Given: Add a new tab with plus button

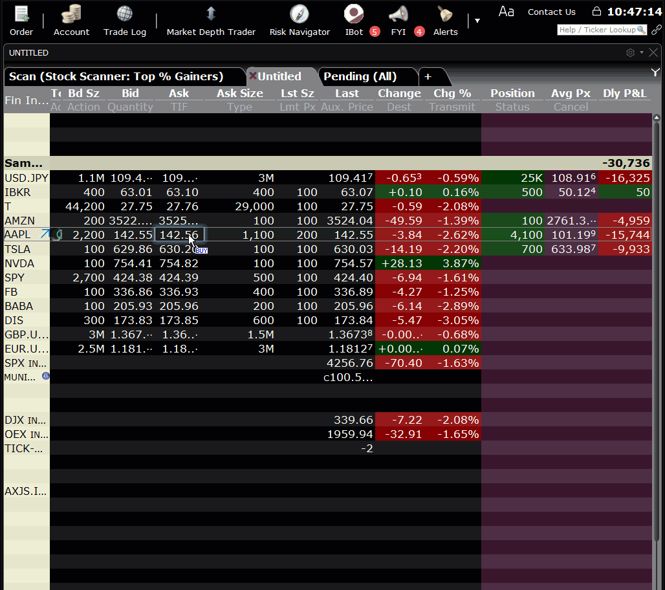Looking at the screenshot, I should point(428,77).
